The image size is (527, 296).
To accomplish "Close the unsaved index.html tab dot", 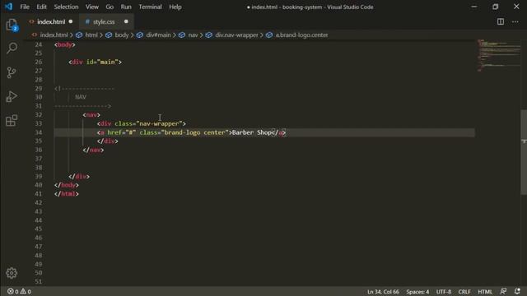I will tap(71, 21).
